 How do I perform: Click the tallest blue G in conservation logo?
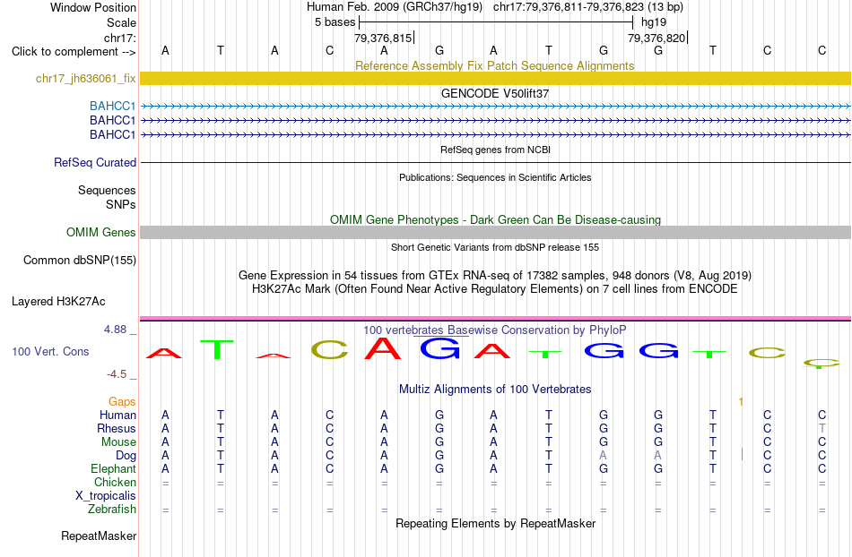[x=440, y=348]
